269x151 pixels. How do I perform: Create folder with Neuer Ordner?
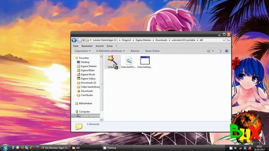(152, 51)
